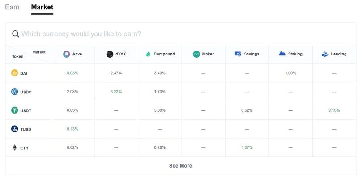This screenshot has height=177, width=358.
Task: Click the search magnifier icon
Action: pos(16,34)
